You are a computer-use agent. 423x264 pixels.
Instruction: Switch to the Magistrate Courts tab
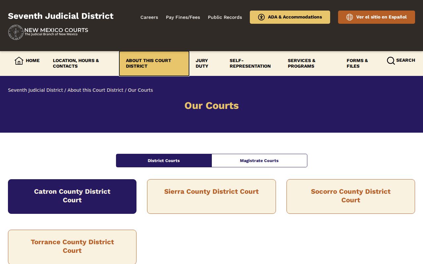click(x=259, y=161)
